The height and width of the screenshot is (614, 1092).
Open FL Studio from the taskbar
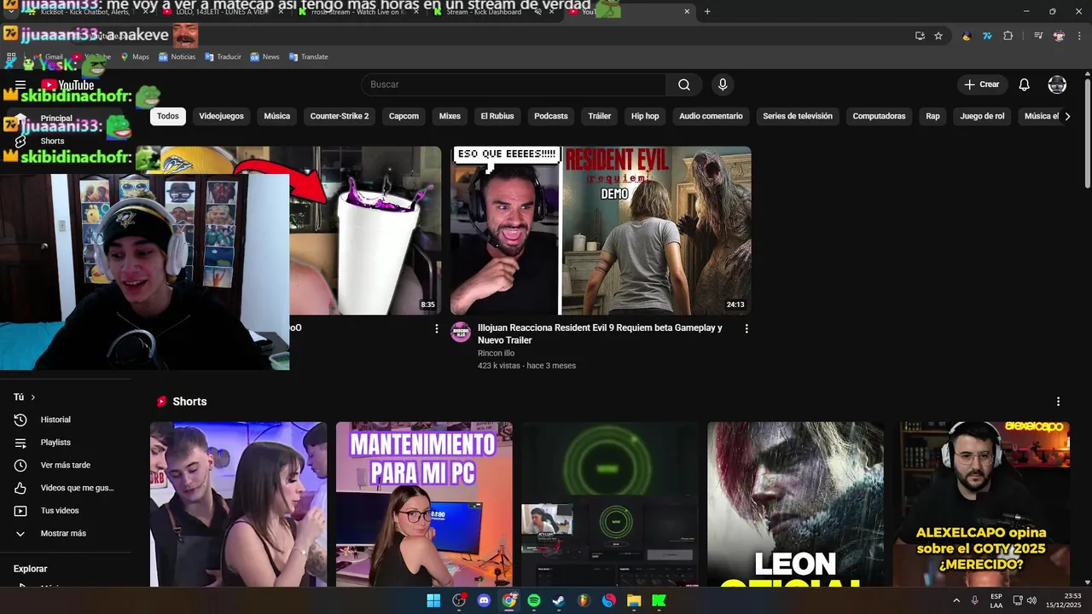click(x=584, y=600)
